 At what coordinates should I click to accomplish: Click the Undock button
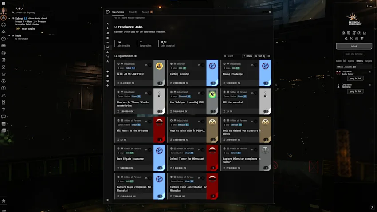coord(353,46)
